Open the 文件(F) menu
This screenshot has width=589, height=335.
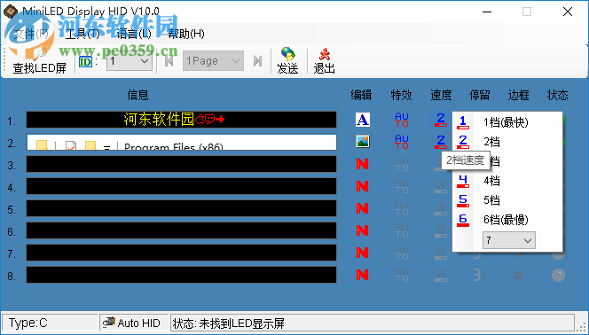coord(31,35)
